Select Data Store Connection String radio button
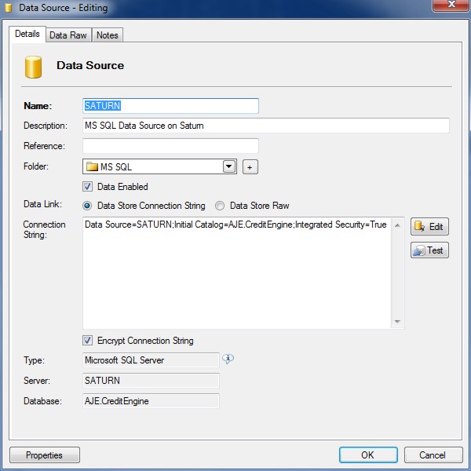The height and width of the screenshot is (471, 471). coord(88,206)
